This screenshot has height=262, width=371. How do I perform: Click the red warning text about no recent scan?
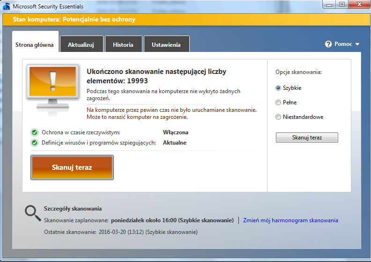tap(171, 113)
